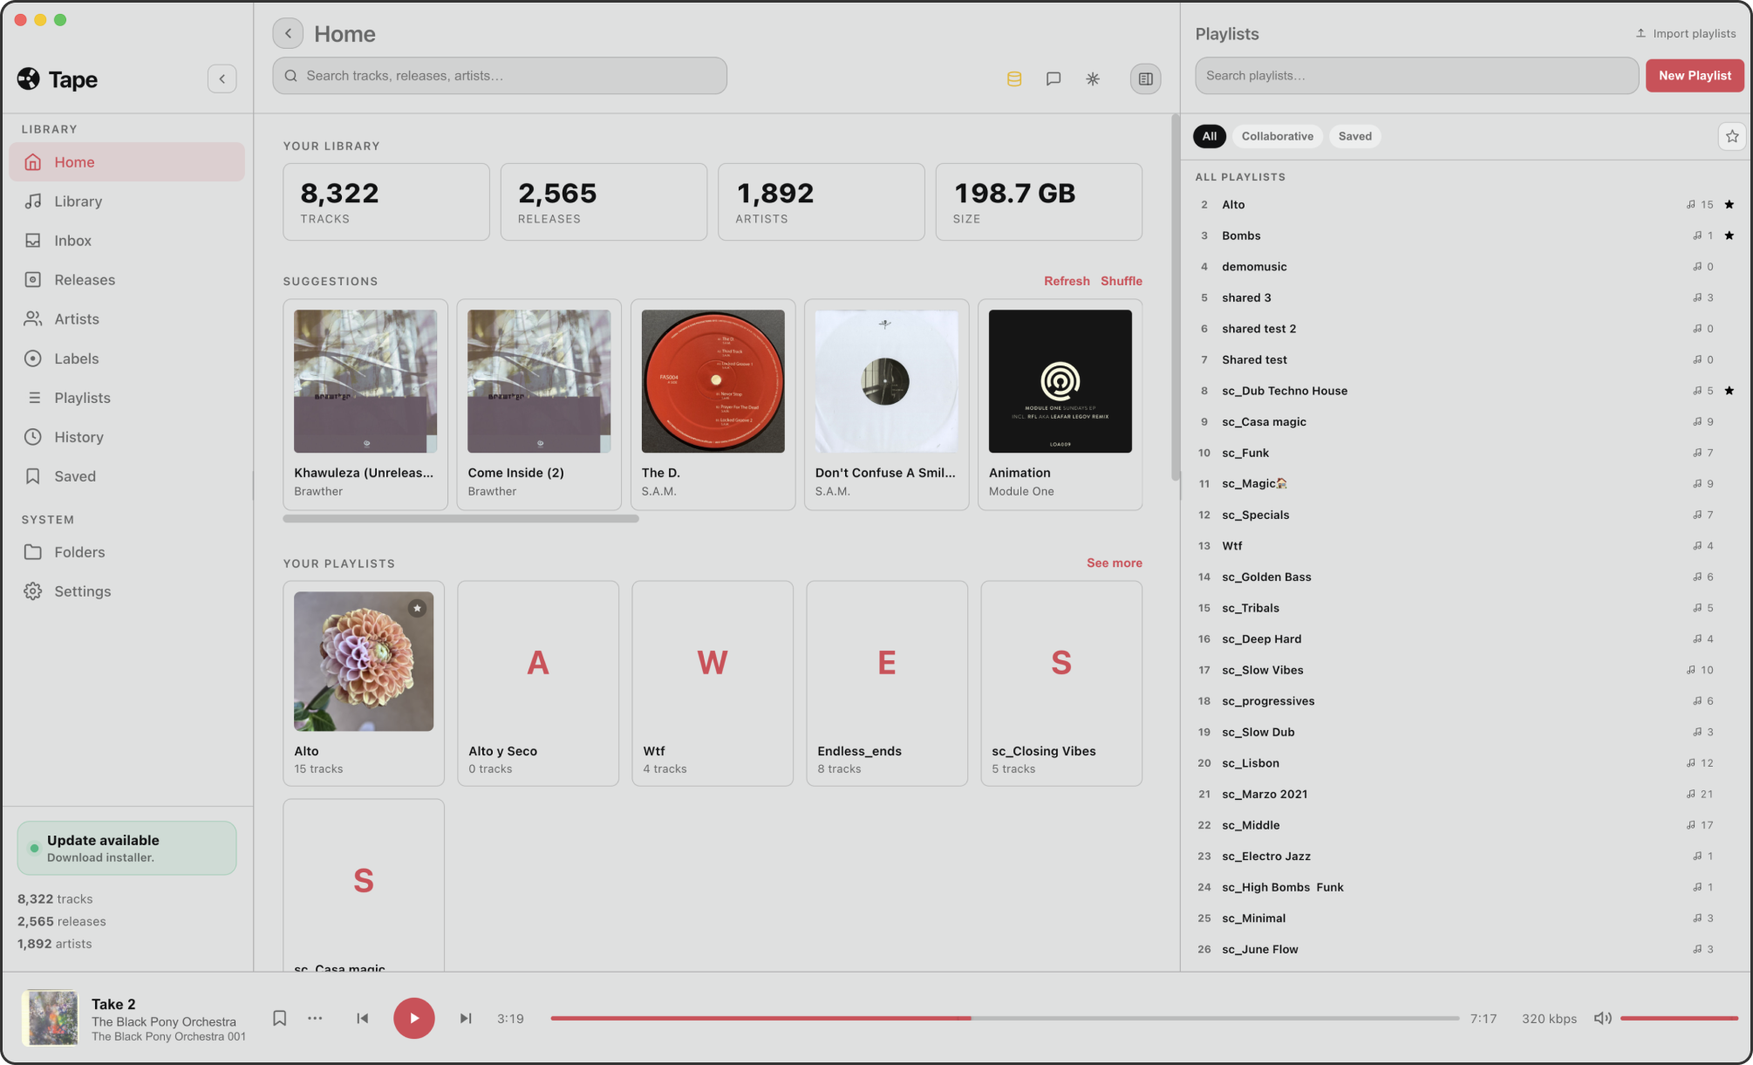Open Playlists in the sidebar
This screenshot has width=1753, height=1065.
[x=126, y=398]
